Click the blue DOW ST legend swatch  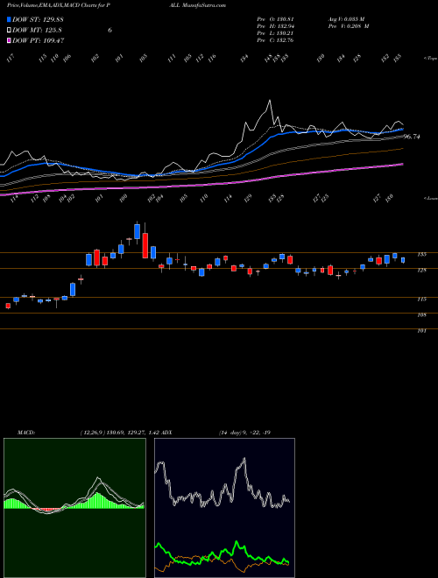coord(9,19)
